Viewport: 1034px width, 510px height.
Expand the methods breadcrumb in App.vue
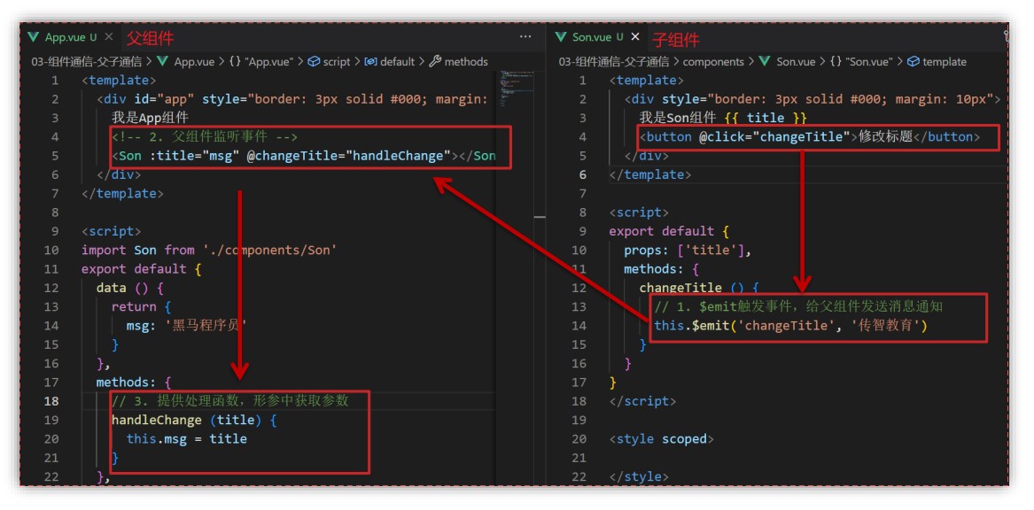(x=466, y=62)
